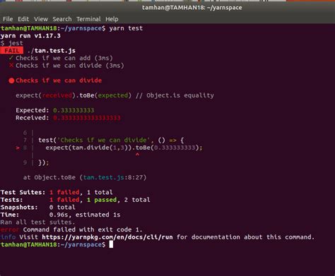
Task: Open the Terminal menu
Action: click(88, 19)
